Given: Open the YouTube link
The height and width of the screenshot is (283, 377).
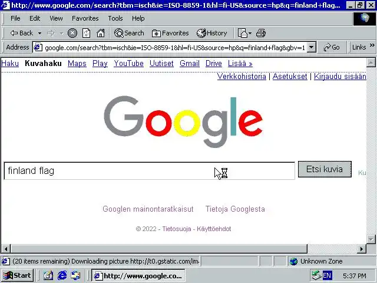Looking at the screenshot, I should pos(128,63).
